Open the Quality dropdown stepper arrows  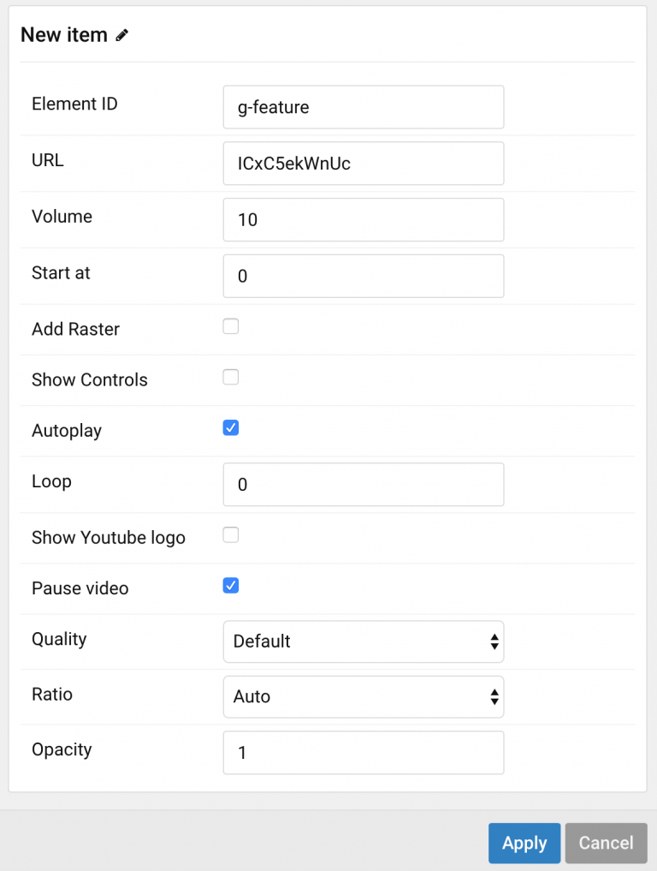click(x=494, y=641)
